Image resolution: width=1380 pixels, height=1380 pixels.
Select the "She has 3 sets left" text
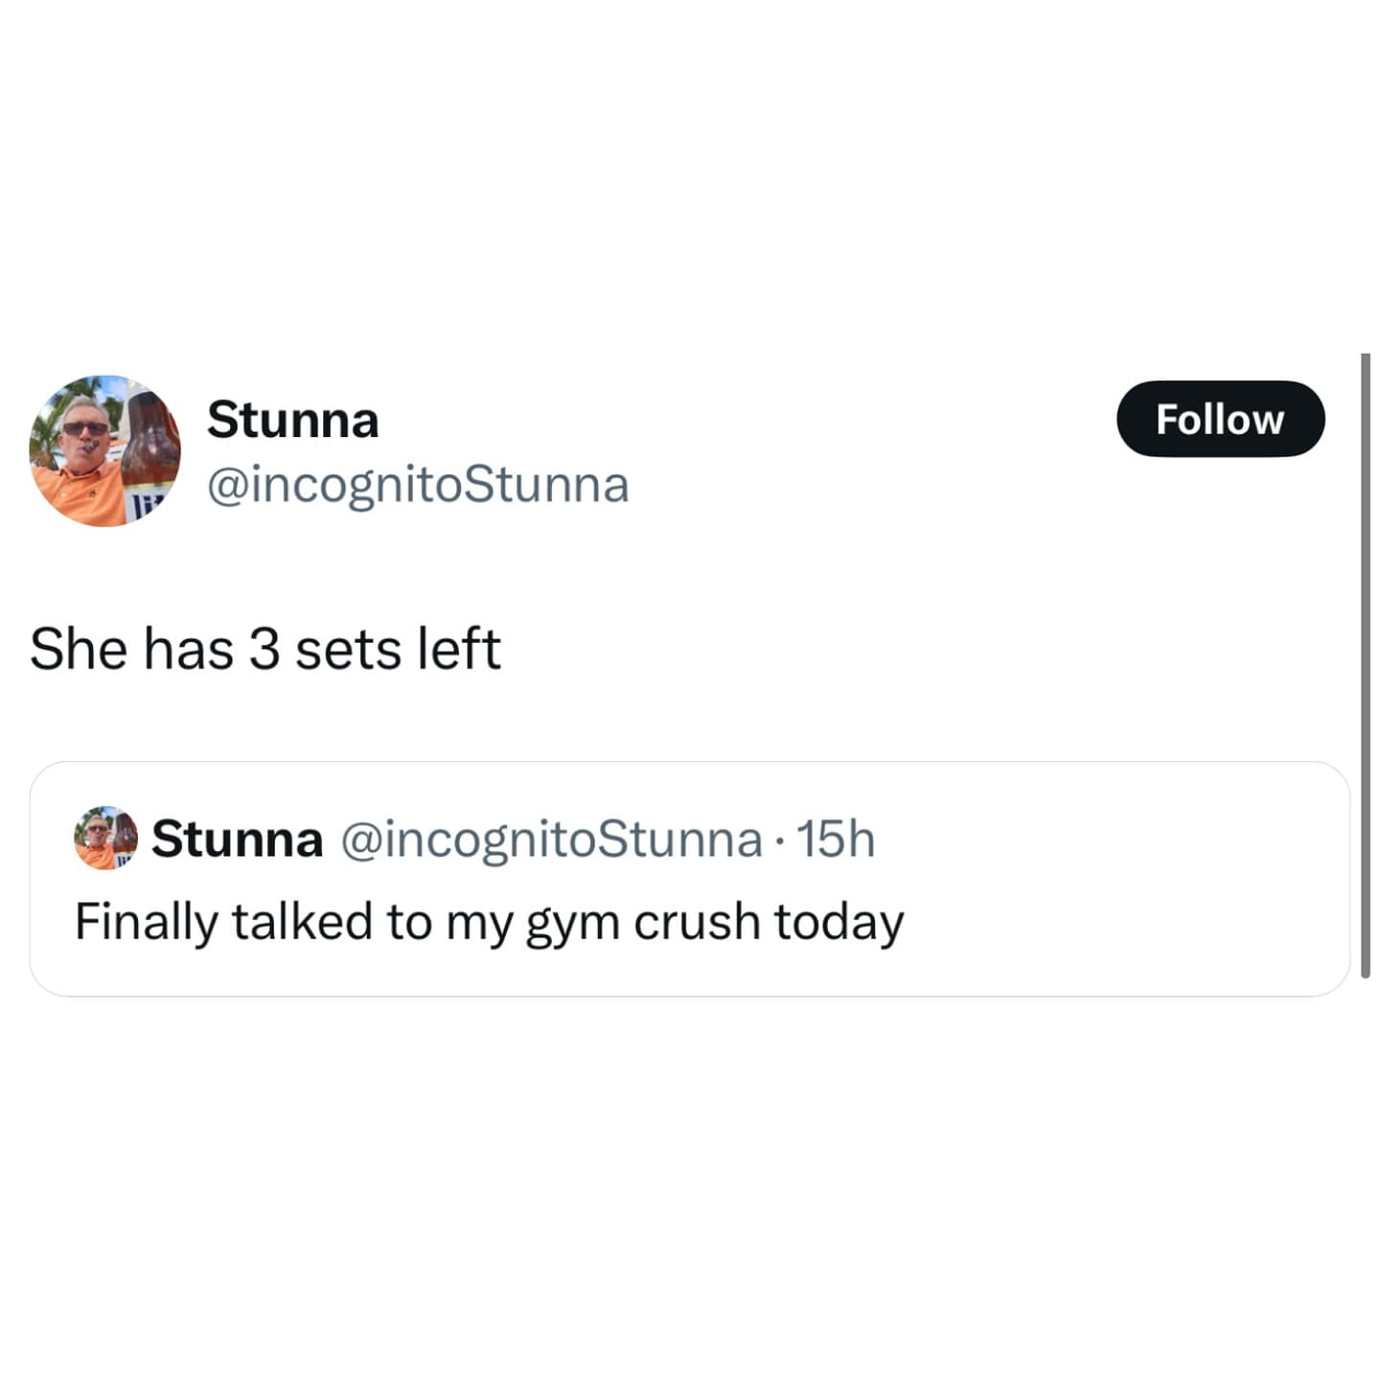coord(264,649)
